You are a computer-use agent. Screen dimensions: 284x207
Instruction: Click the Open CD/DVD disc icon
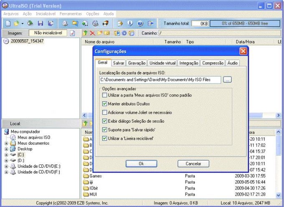tap(30, 23)
